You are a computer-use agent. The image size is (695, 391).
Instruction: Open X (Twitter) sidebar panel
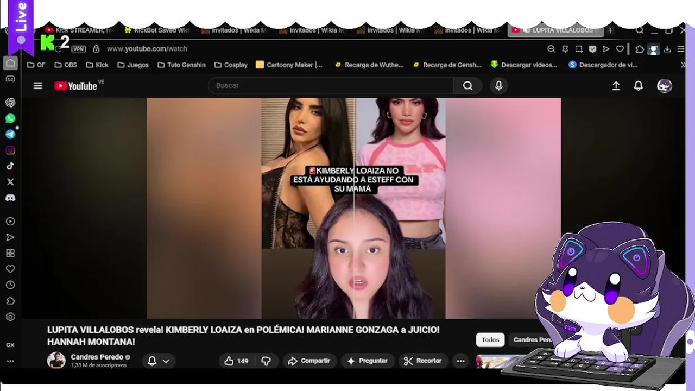(10, 182)
